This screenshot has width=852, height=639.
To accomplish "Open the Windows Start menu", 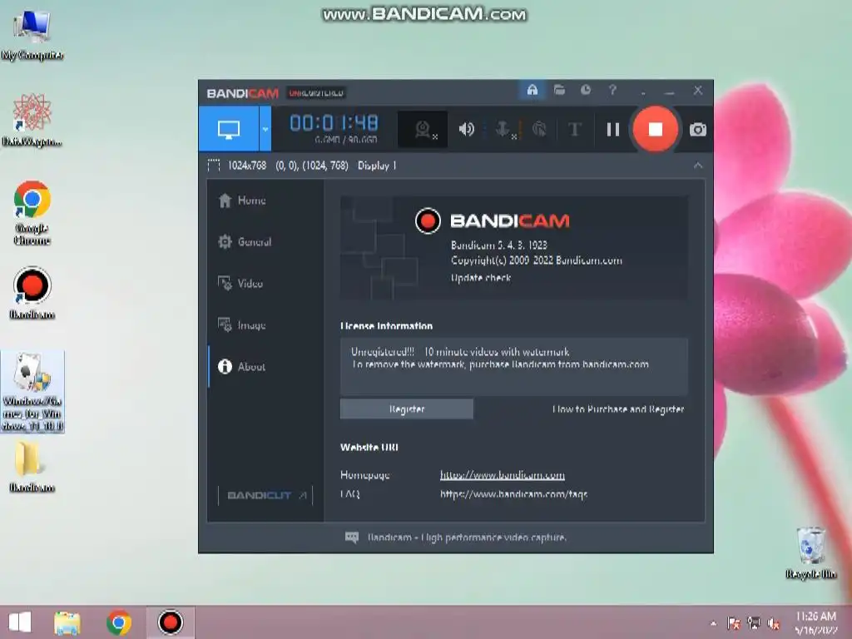I will (x=20, y=622).
